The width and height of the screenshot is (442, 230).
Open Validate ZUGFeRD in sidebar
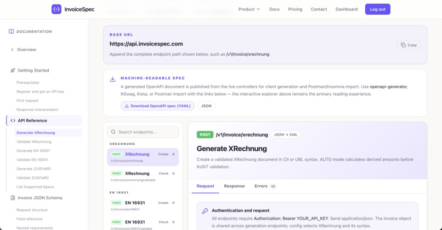(32, 178)
